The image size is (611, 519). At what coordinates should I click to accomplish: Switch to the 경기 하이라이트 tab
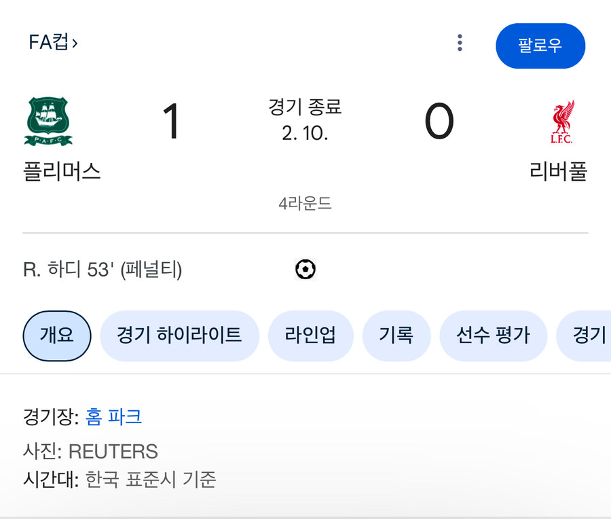point(180,336)
